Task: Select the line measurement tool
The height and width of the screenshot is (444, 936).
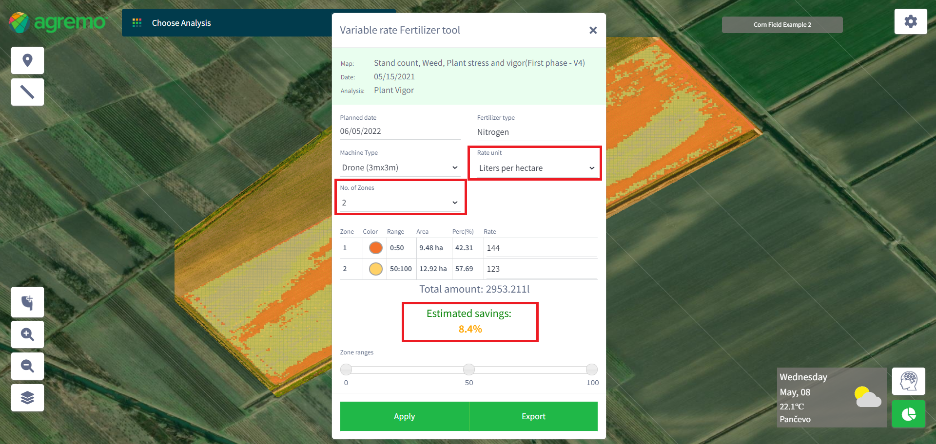Action: pos(27,92)
